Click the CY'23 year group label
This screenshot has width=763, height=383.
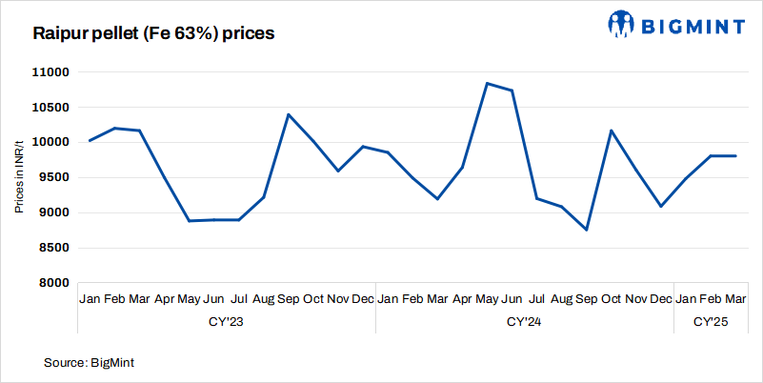(x=227, y=322)
